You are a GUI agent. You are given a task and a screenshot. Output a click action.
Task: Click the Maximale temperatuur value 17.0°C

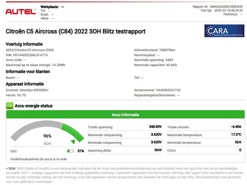click(235, 135)
